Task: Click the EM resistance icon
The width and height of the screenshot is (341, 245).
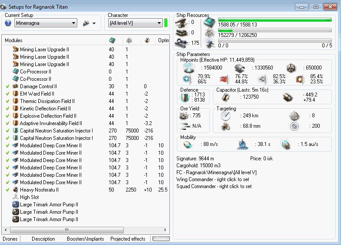Action: [x=187, y=79]
